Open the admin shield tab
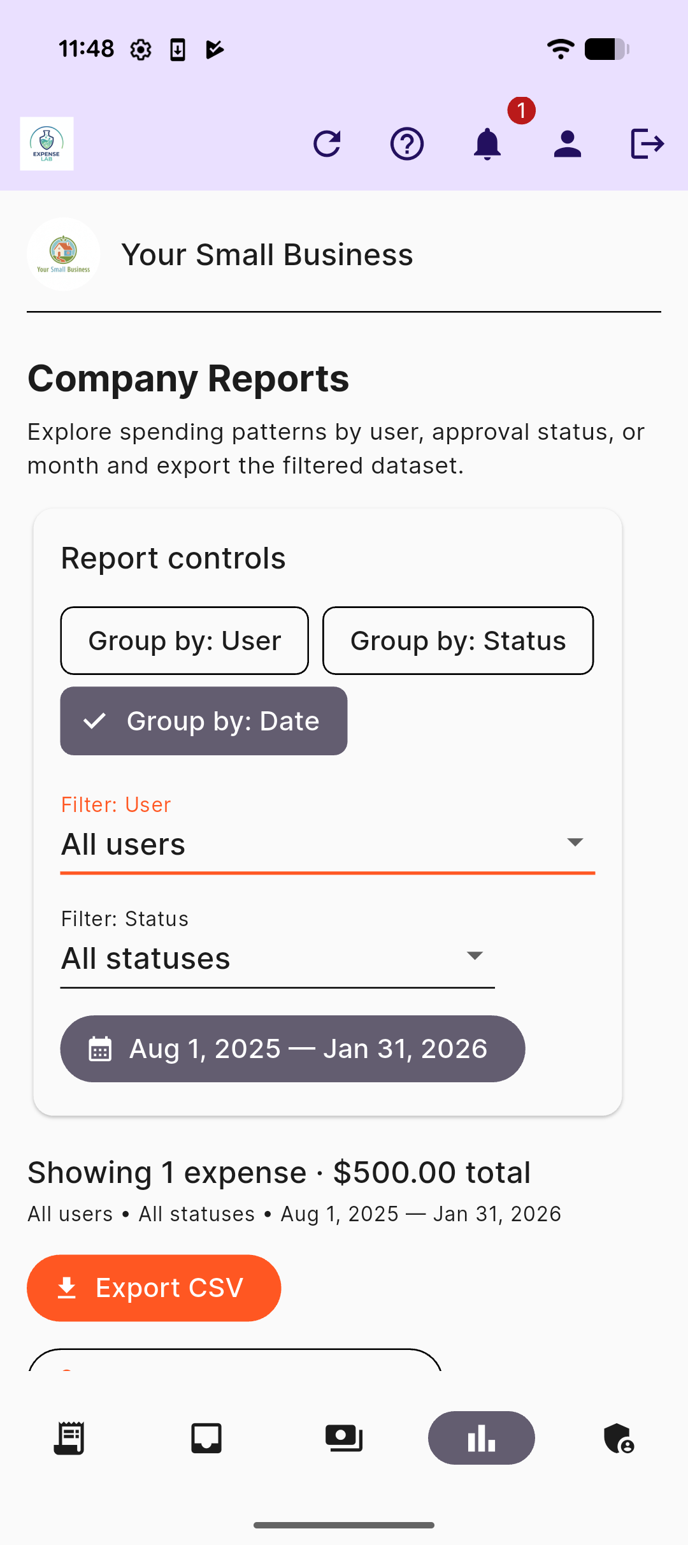This screenshot has height=1545, width=688. coord(619,1438)
